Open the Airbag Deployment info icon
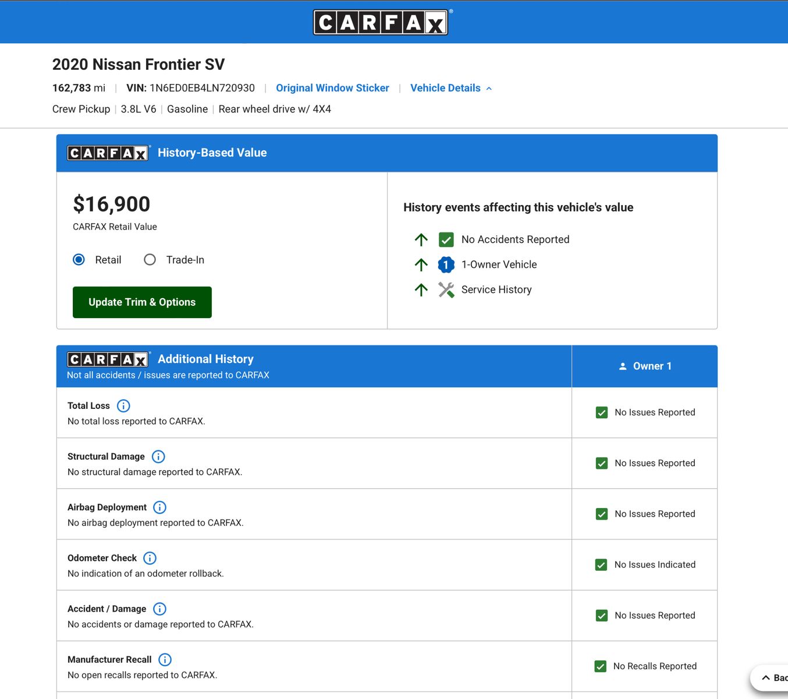The image size is (788, 699). point(159,507)
